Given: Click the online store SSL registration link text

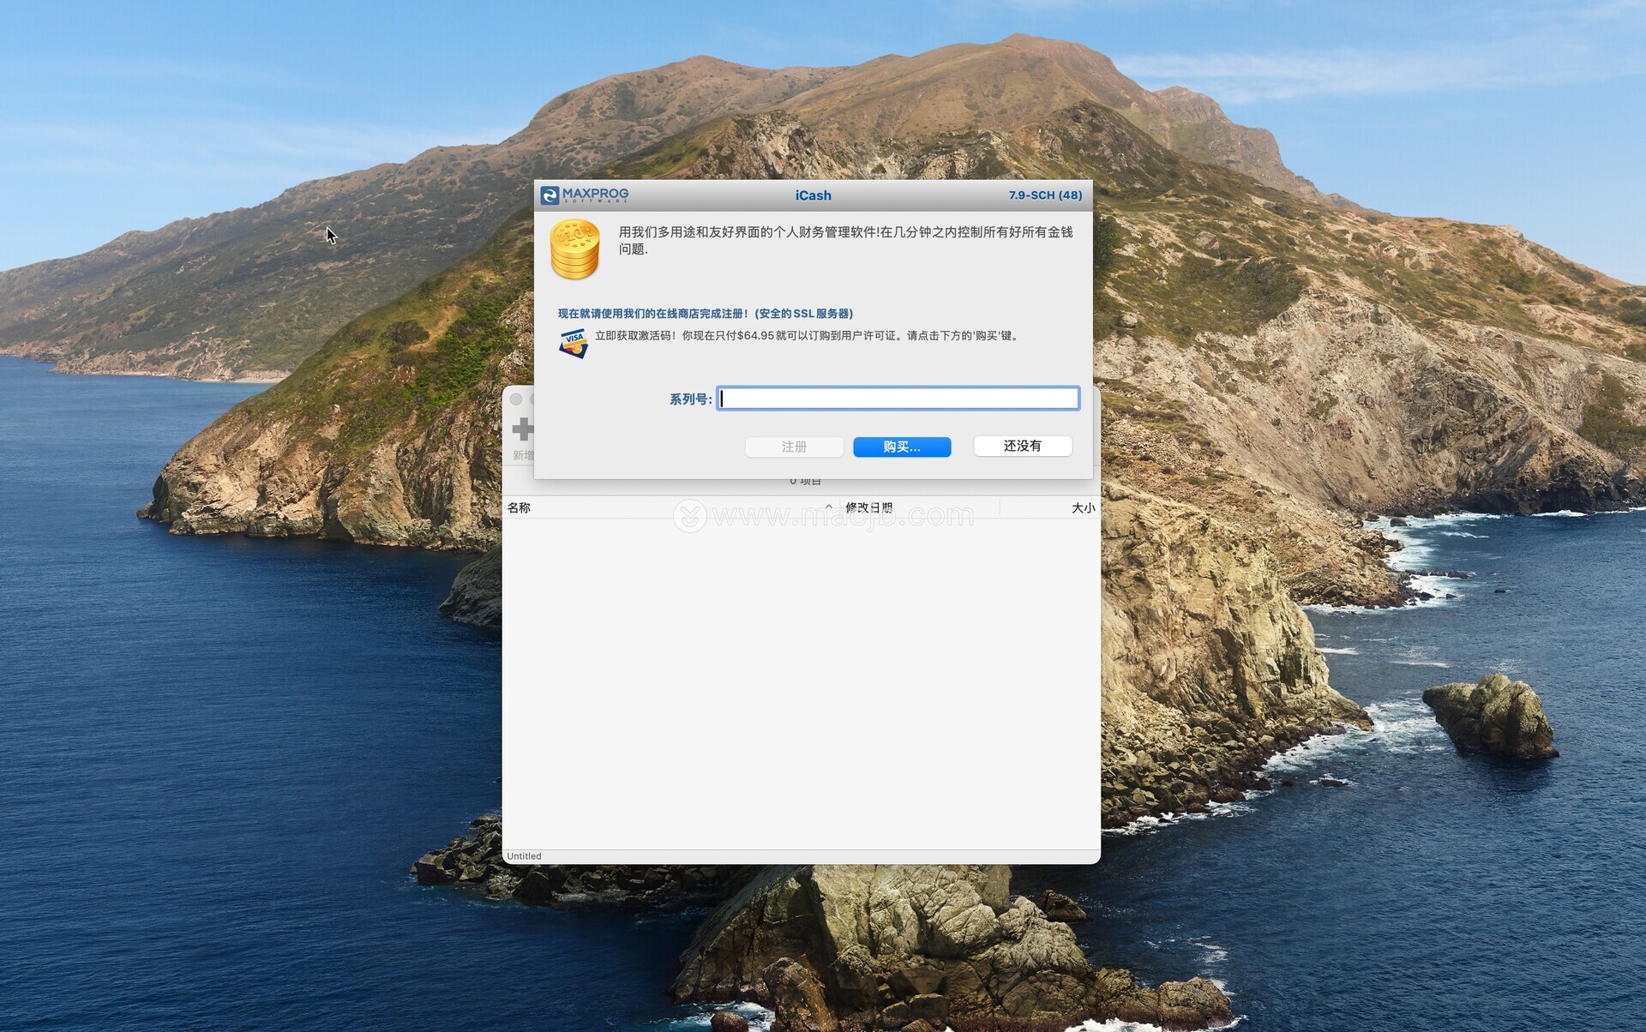Looking at the screenshot, I should [x=705, y=314].
